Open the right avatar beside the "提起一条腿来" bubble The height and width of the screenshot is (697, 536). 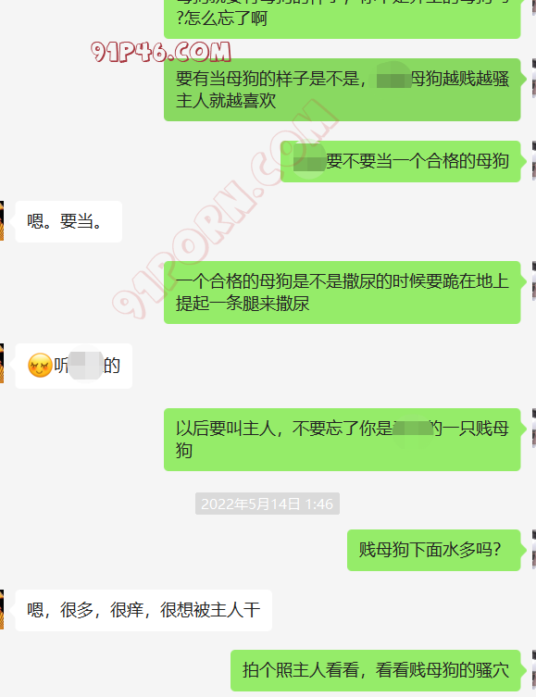[534, 281]
